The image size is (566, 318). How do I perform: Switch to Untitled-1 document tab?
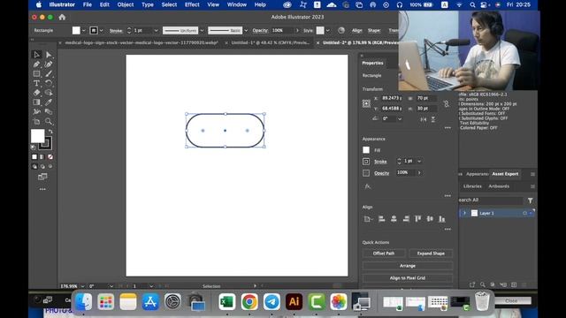(x=271, y=42)
